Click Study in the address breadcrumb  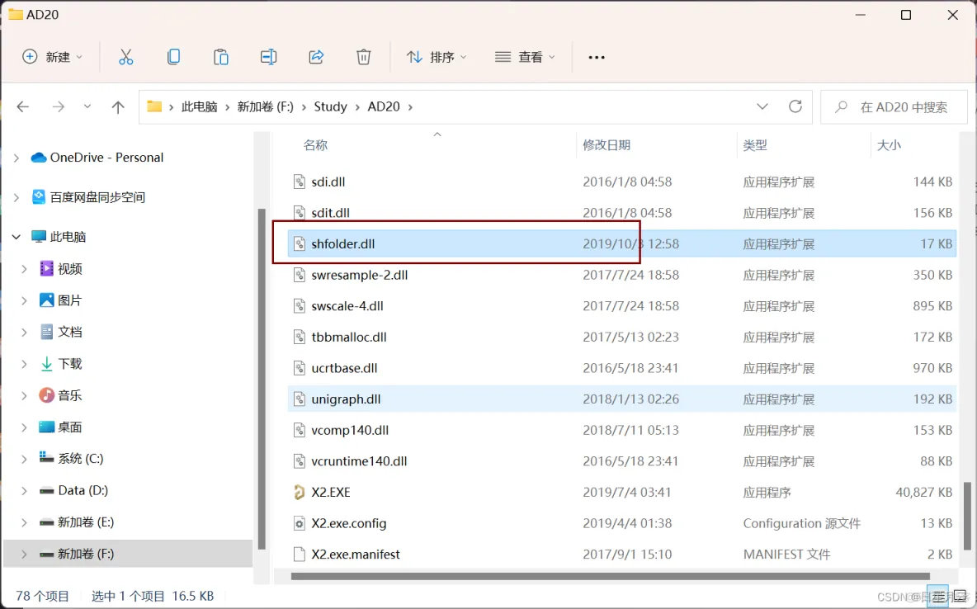click(x=330, y=106)
